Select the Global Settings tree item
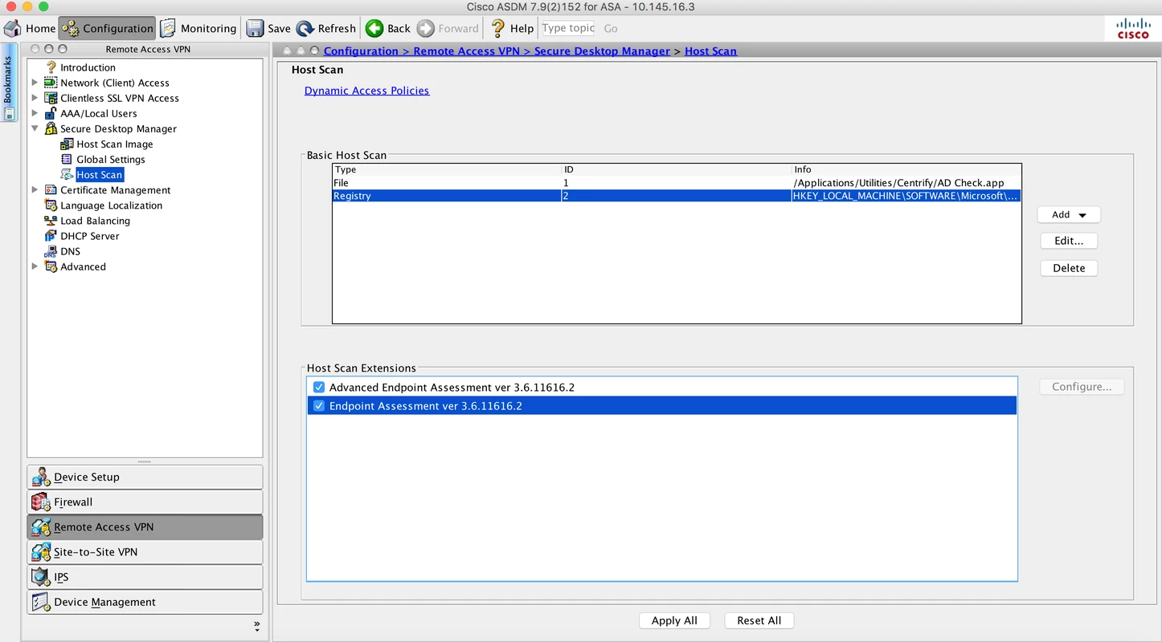This screenshot has width=1162, height=642. (111, 160)
